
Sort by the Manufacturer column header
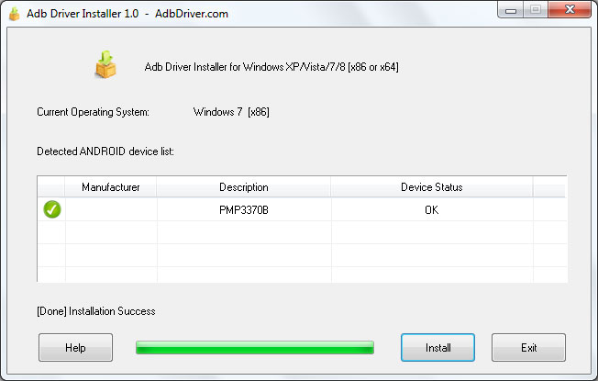(x=111, y=187)
